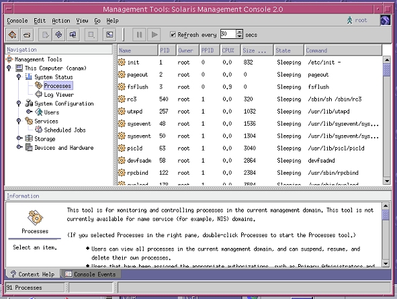
Task: Click the home toolbox icon in toolbar
Action: (x=12, y=34)
